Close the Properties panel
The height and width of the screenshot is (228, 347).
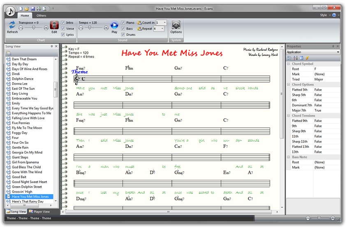(338, 46)
